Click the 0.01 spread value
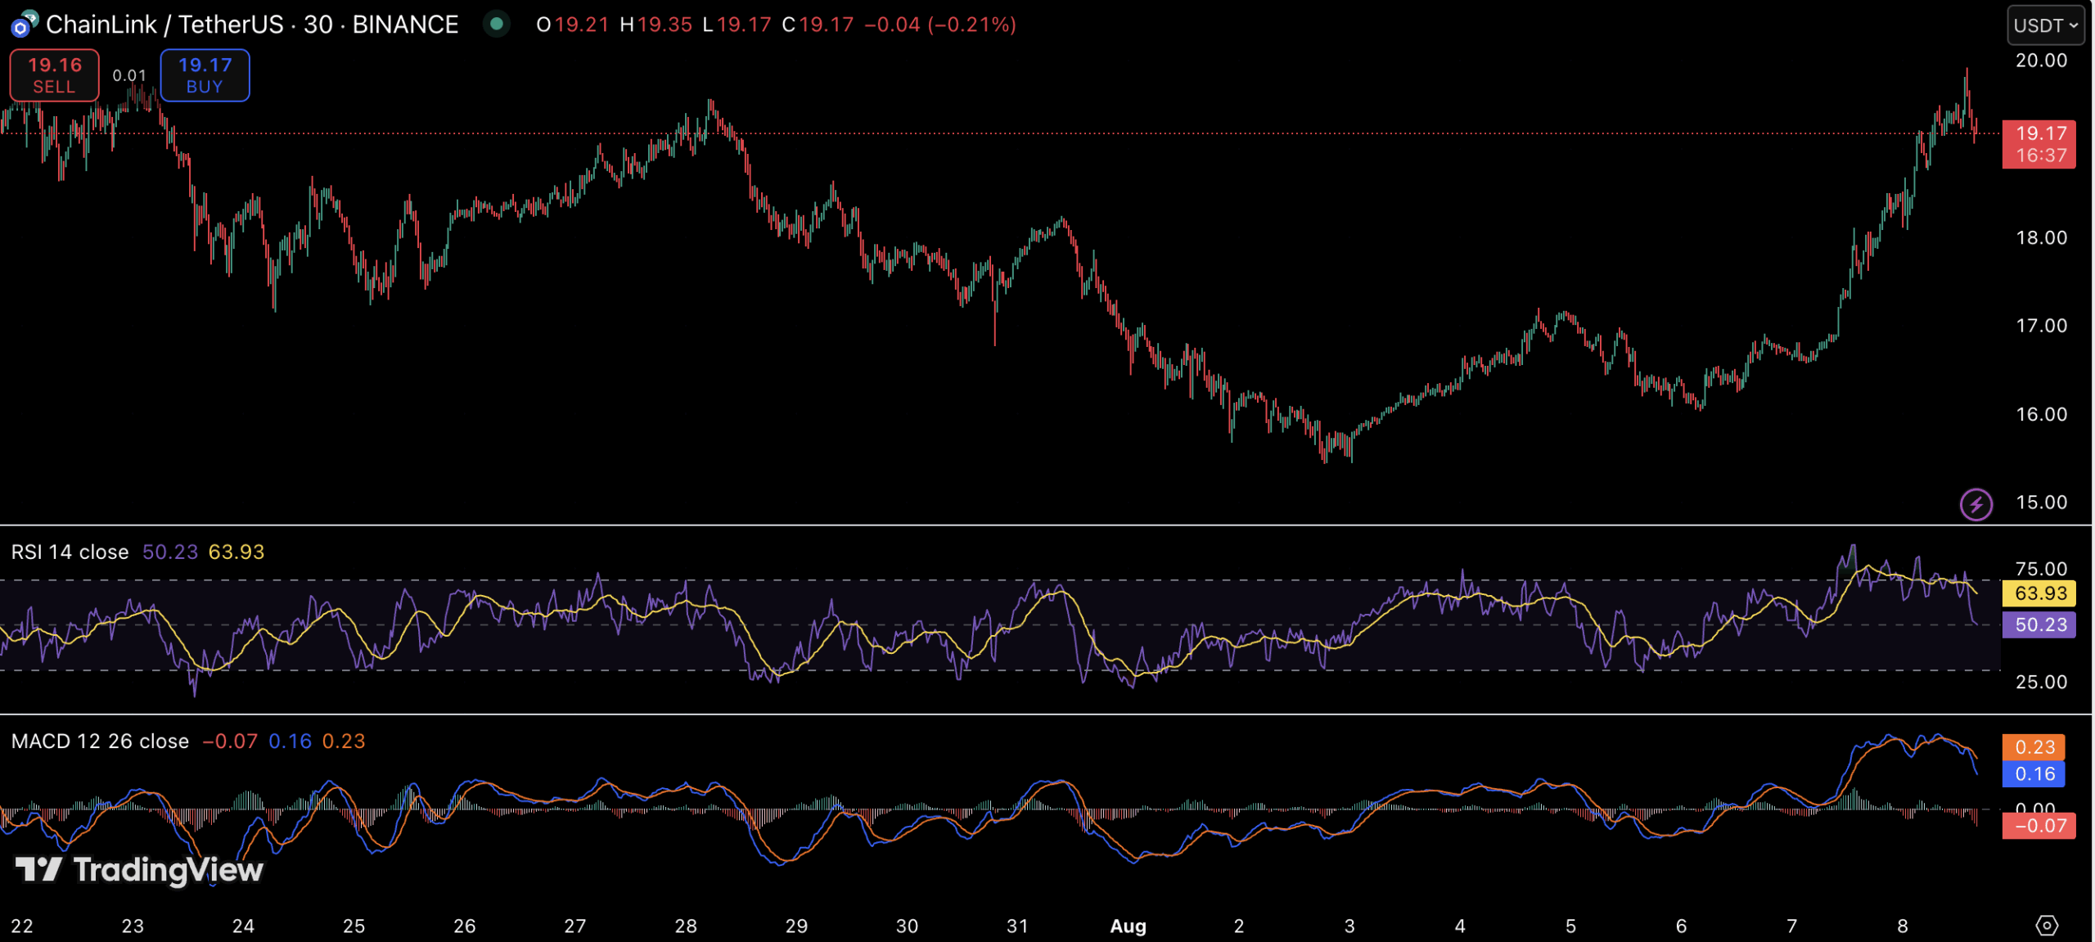The height and width of the screenshot is (942, 2095). pos(129,75)
